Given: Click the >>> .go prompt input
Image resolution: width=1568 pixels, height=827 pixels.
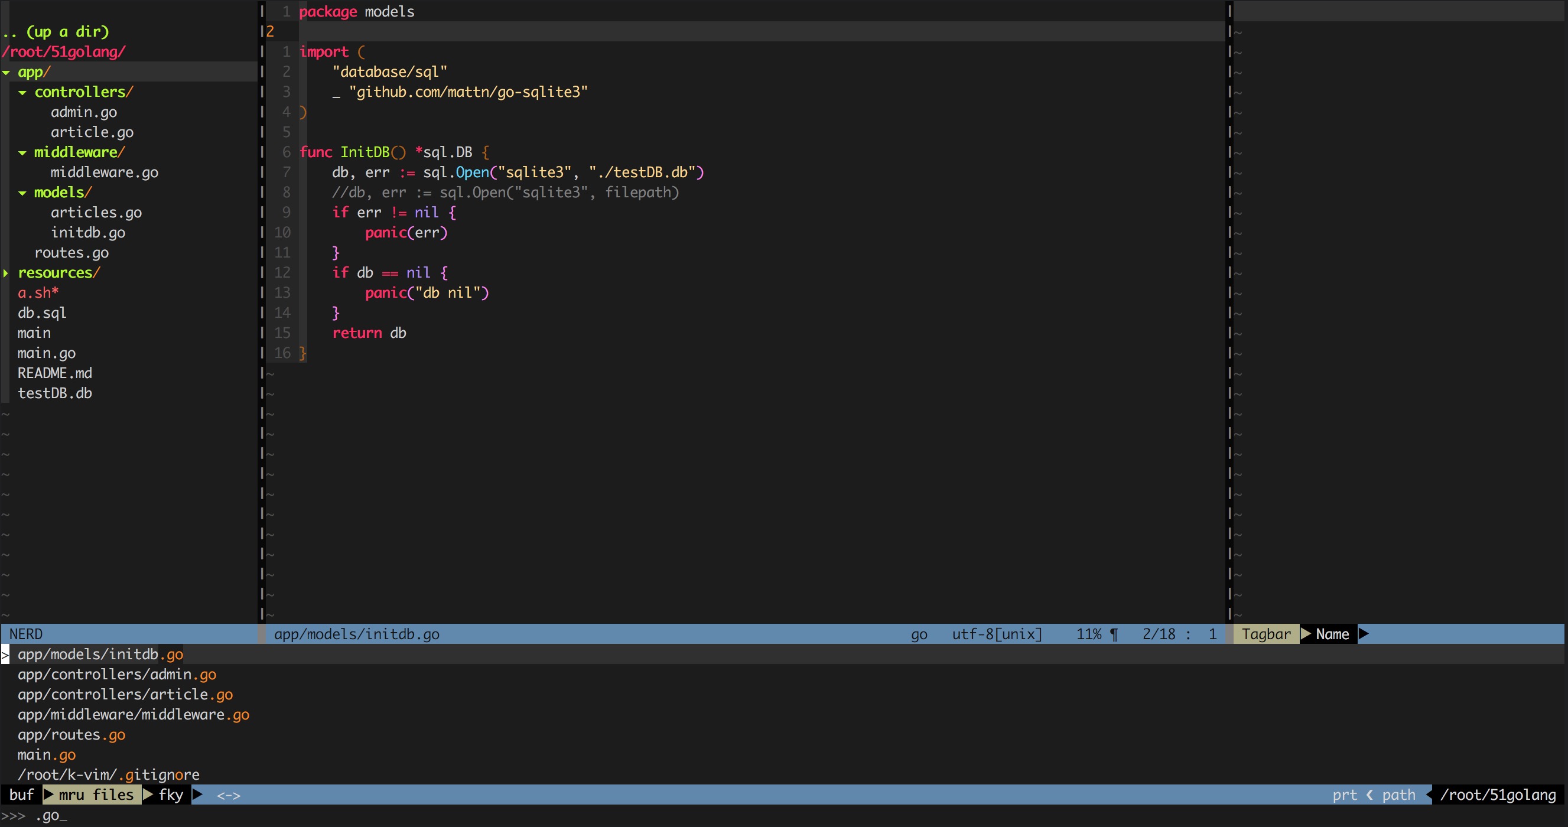Looking at the screenshot, I should [x=48, y=815].
